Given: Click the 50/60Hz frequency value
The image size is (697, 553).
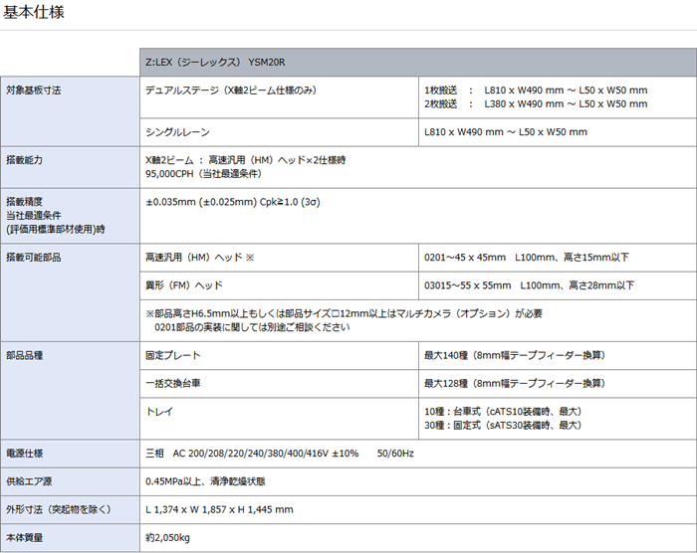Looking at the screenshot, I should coord(395,454).
